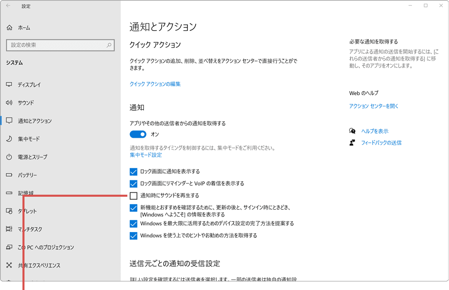Select この PC へのプロジェクション icon
Image resolution: width=449 pixels, height=290 pixels.
click(9, 247)
